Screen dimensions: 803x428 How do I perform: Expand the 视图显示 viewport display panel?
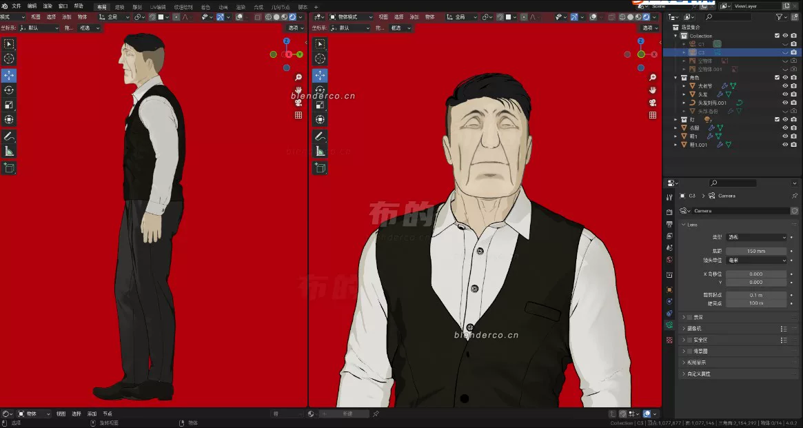(x=684, y=363)
